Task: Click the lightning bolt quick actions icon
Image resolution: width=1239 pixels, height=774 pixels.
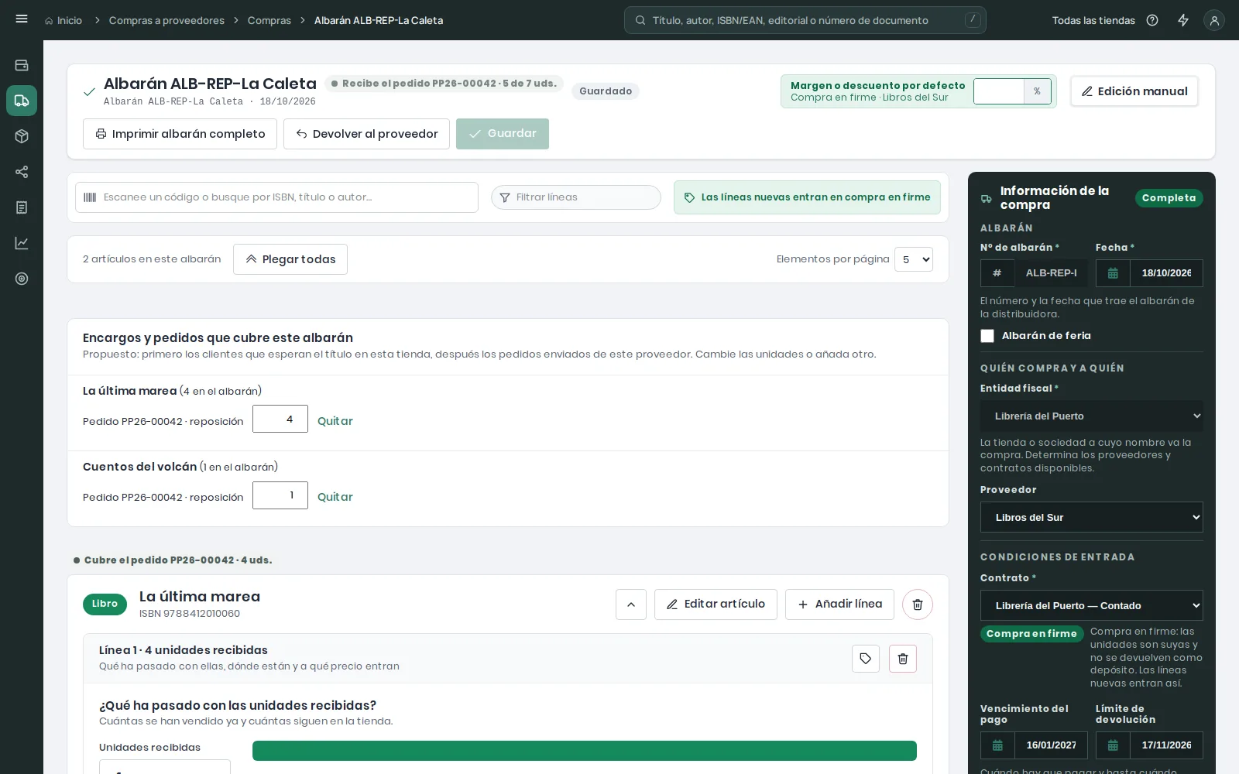Action: click(1183, 20)
